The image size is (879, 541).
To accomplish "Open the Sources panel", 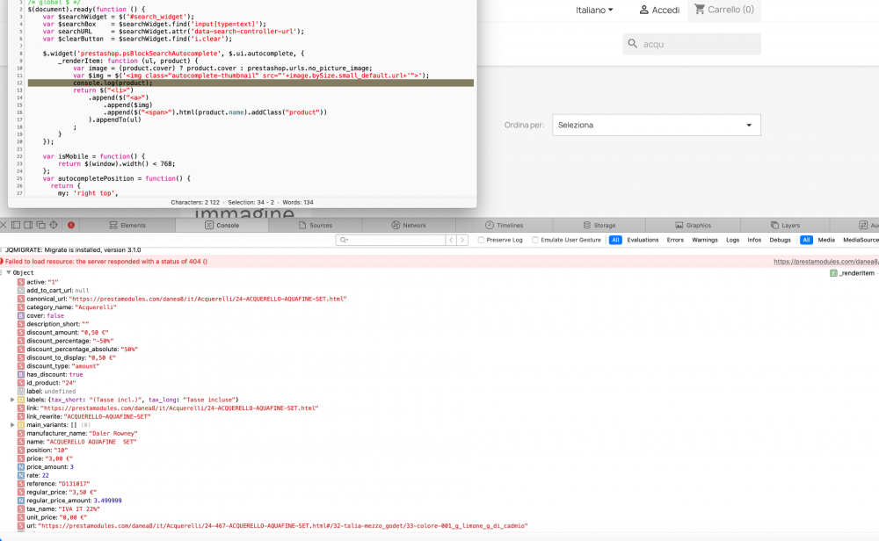I will (319, 225).
